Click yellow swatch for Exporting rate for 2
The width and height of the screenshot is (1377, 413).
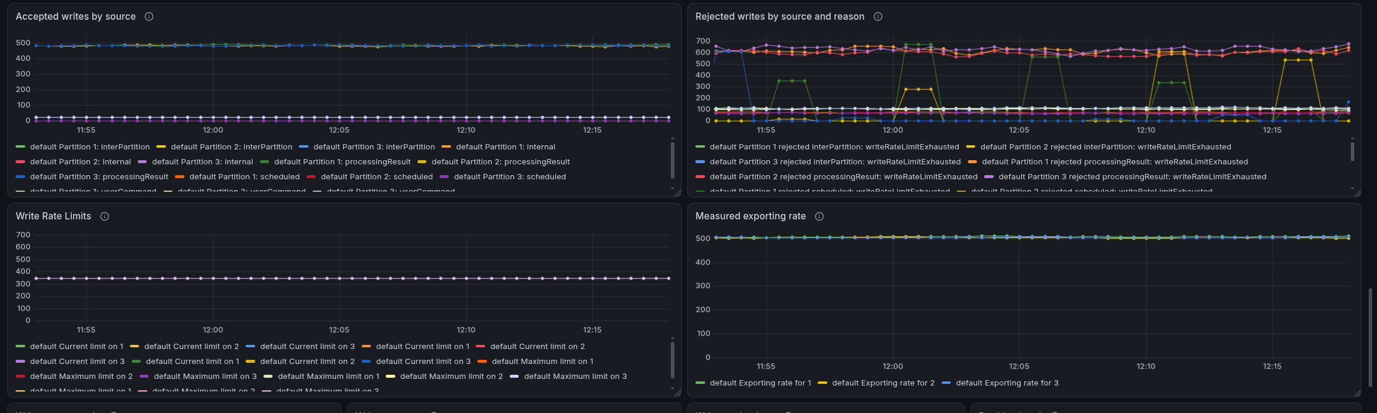point(822,383)
